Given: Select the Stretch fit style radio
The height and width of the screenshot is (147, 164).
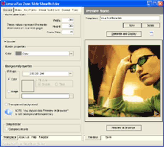Looking at the screenshot, I should pos(39,84).
